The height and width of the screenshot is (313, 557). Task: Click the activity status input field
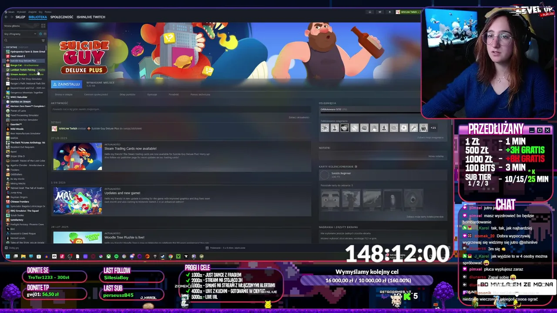(x=180, y=110)
